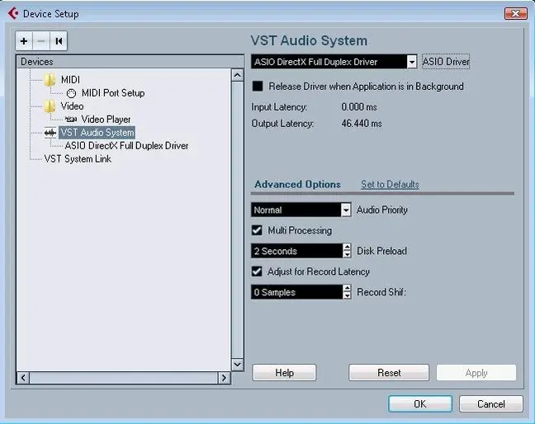Viewport: 535px width, 424px height.
Task: Click the MIDI Port Setup icon
Action: coord(72,93)
